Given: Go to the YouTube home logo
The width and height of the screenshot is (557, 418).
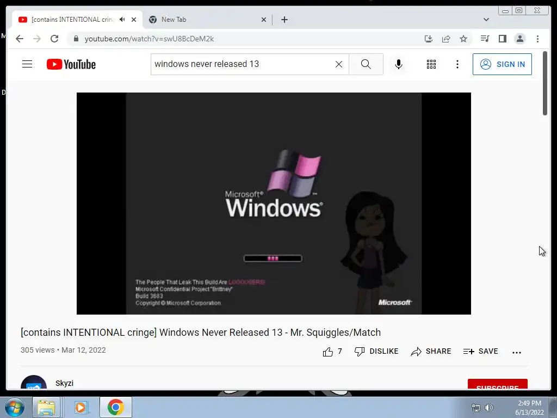Looking at the screenshot, I should (x=71, y=64).
